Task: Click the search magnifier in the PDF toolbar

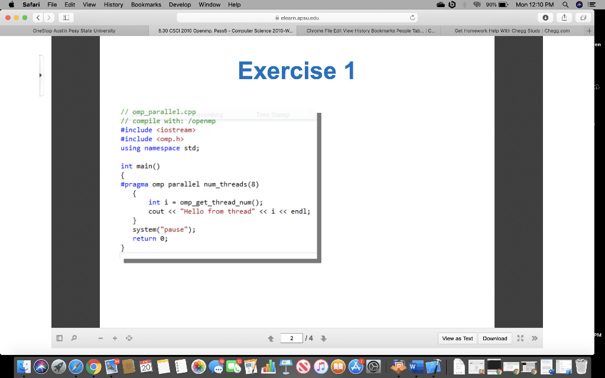Action: [x=73, y=338]
